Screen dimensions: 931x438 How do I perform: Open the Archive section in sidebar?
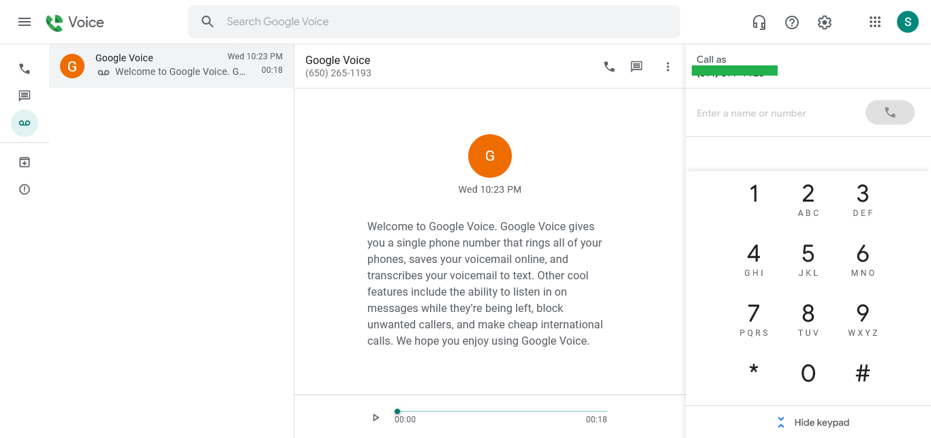click(x=25, y=162)
